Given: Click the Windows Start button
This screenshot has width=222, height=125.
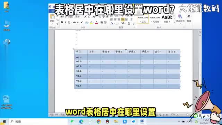Looking at the screenshot, I should [x=4, y=122].
